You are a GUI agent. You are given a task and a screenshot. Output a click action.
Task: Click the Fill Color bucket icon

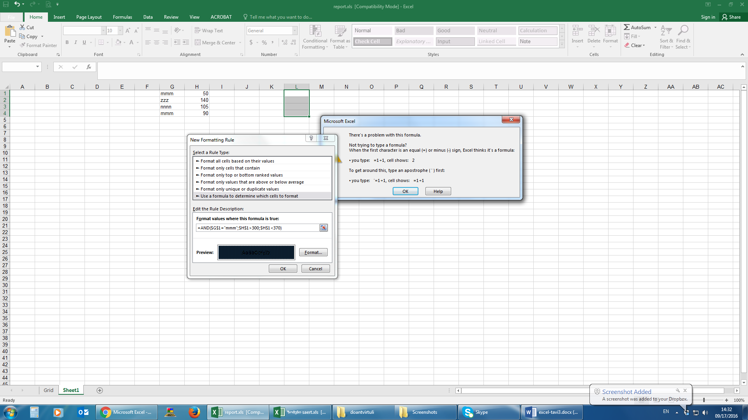coord(118,42)
